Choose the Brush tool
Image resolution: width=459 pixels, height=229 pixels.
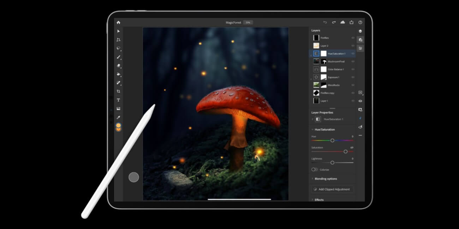tap(118, 57)
